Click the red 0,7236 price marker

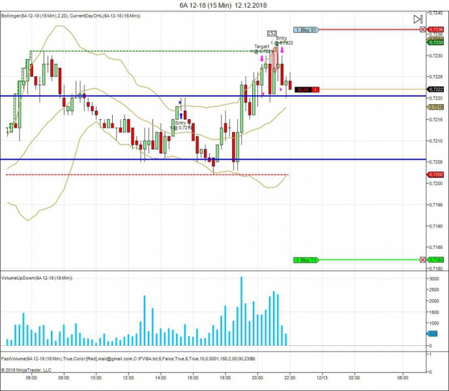435,29
